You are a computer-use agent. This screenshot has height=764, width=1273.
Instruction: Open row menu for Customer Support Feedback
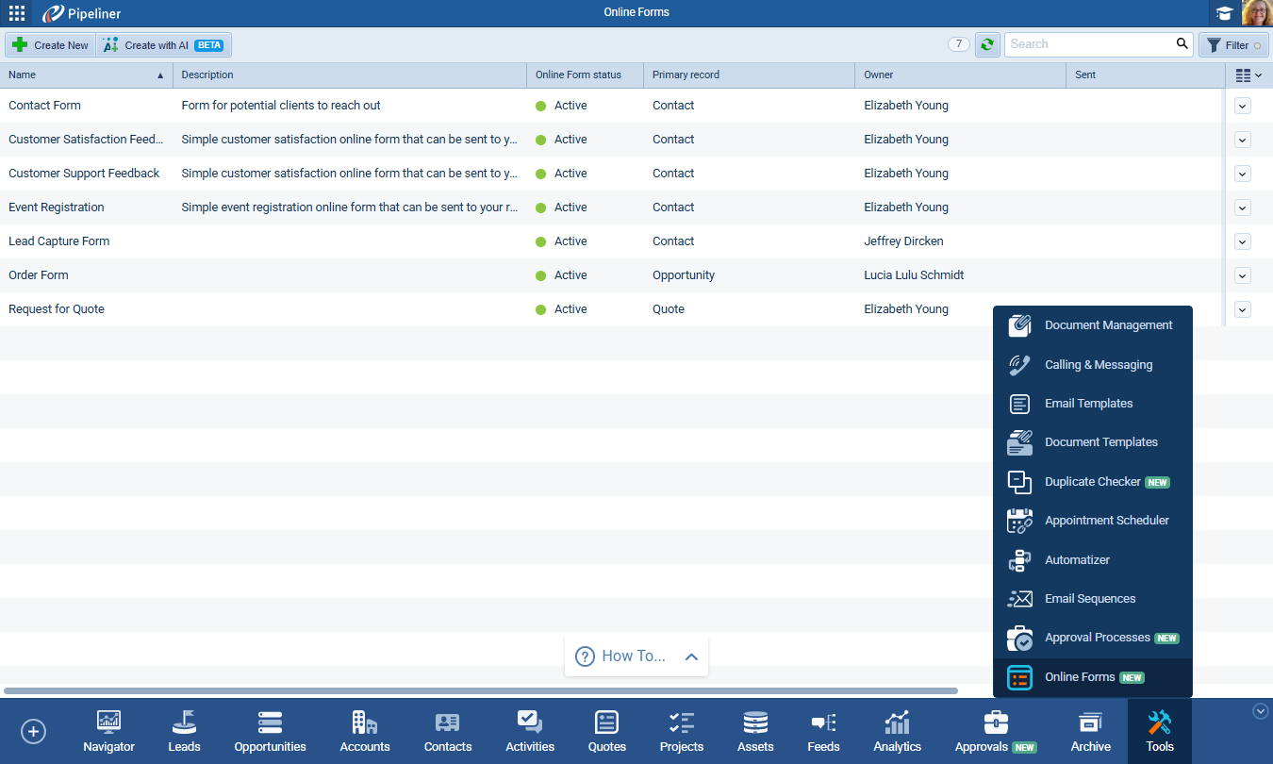coord(1242,174)
